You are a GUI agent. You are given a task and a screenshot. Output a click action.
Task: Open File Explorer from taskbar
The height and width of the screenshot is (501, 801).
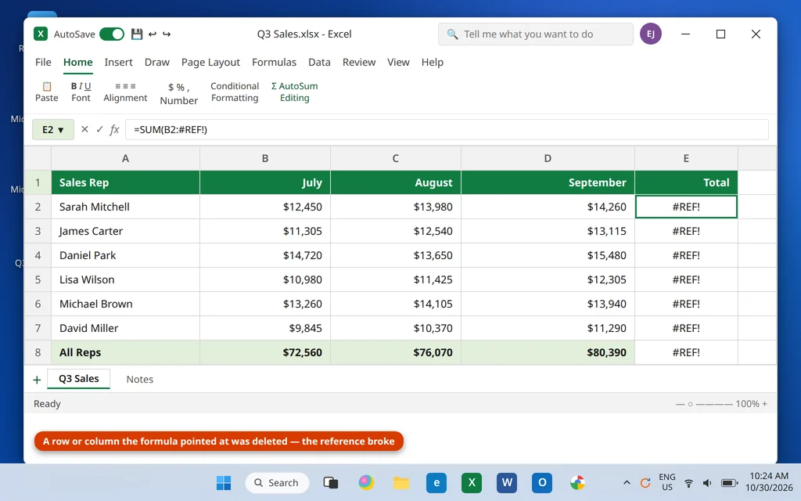click(401, 482)
